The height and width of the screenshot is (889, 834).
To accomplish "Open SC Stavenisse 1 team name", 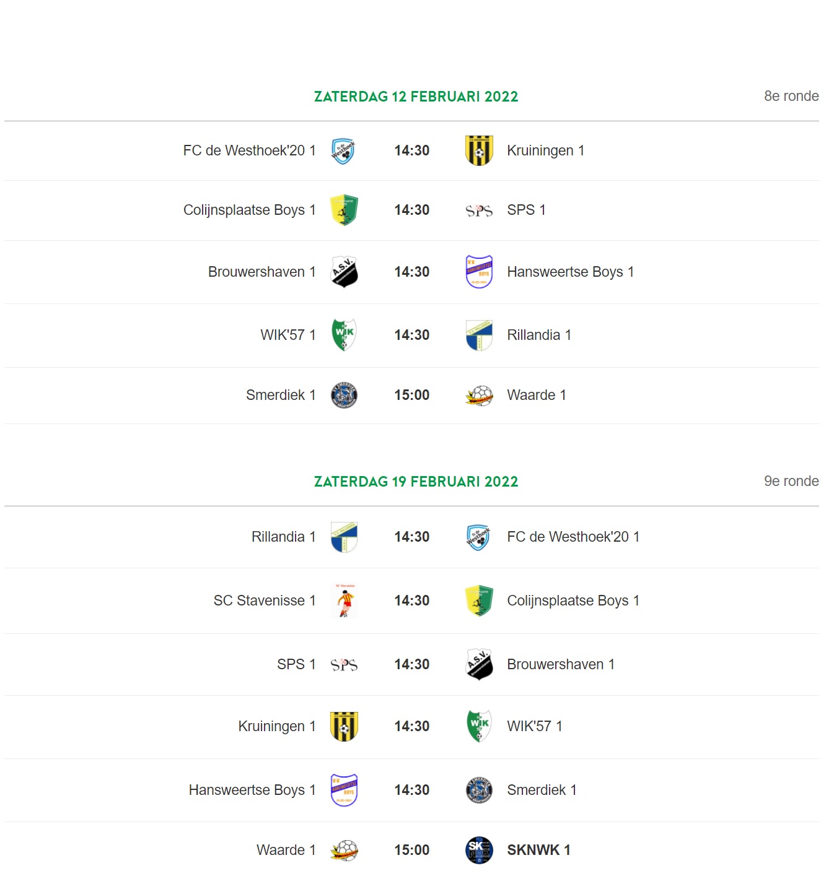I will [265, 601].
